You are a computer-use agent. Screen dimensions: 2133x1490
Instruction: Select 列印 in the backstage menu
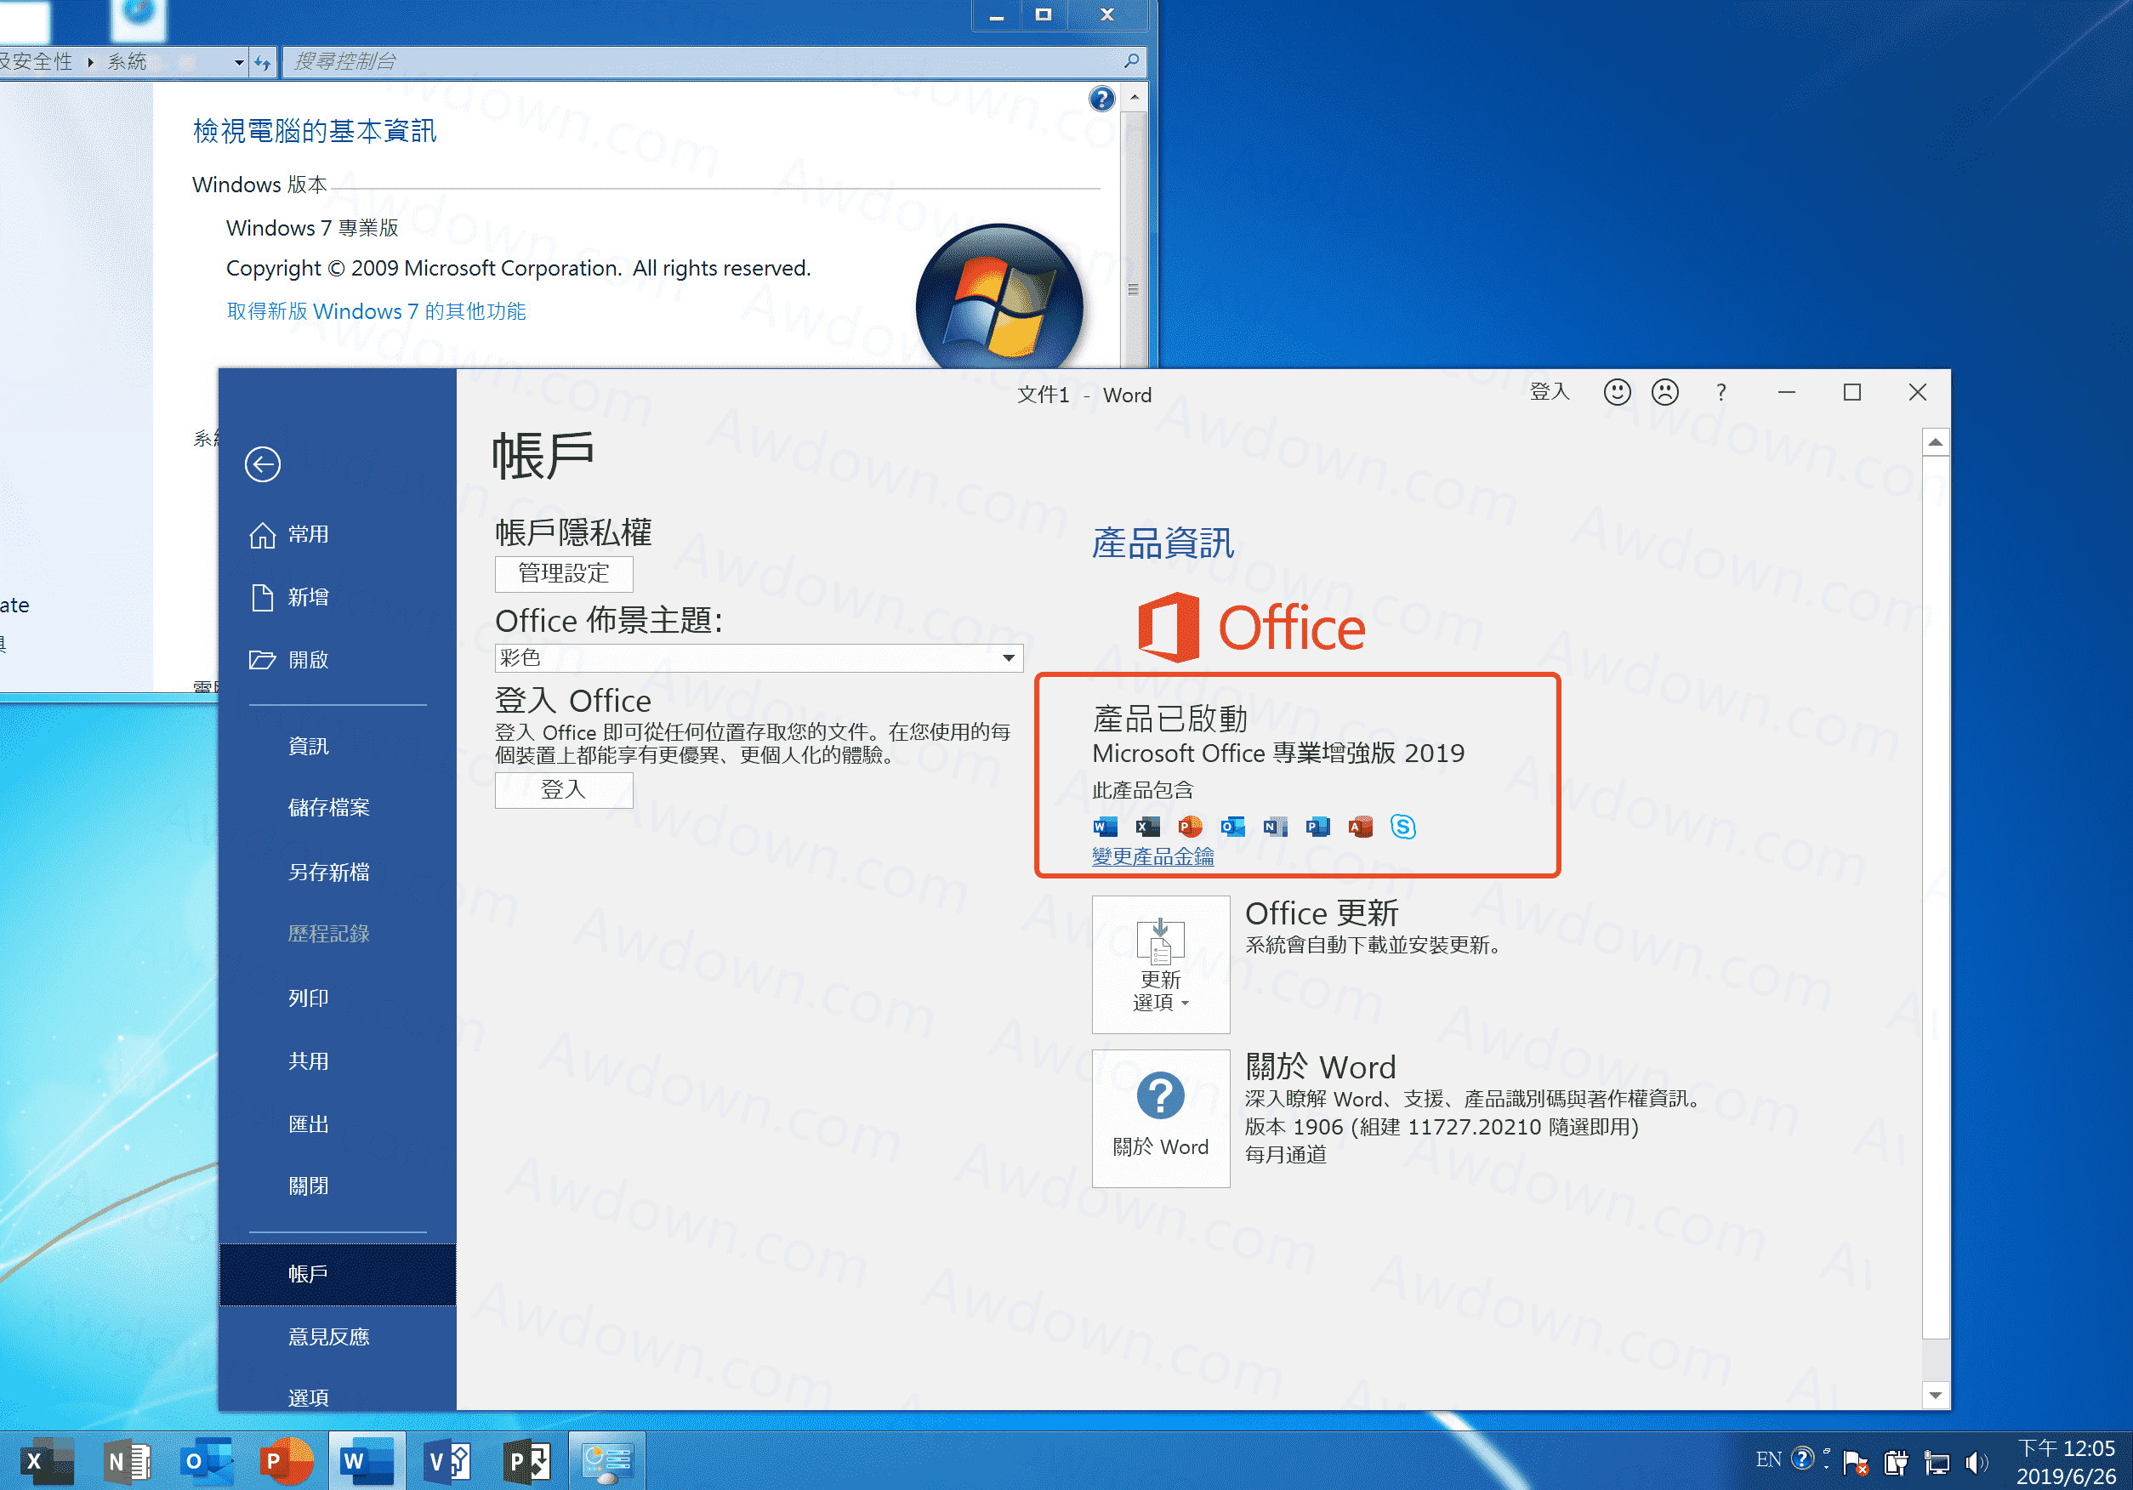coord(309,998)
